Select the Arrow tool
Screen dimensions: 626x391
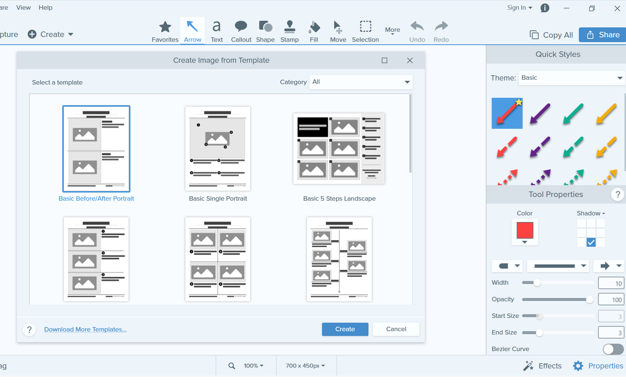[192, 30]
